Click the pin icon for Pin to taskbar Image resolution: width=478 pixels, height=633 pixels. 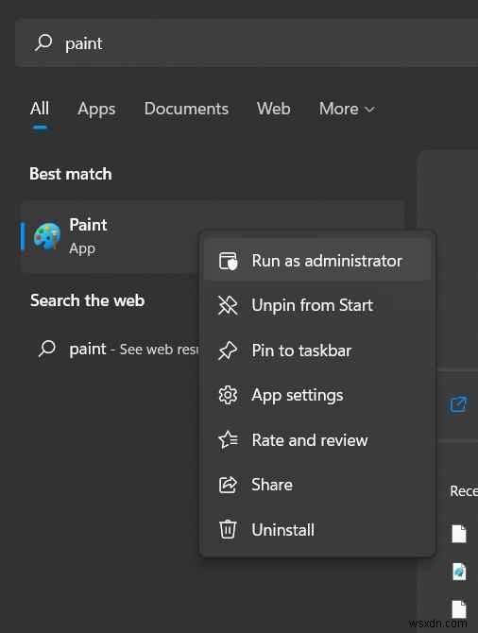coord(228,351)
